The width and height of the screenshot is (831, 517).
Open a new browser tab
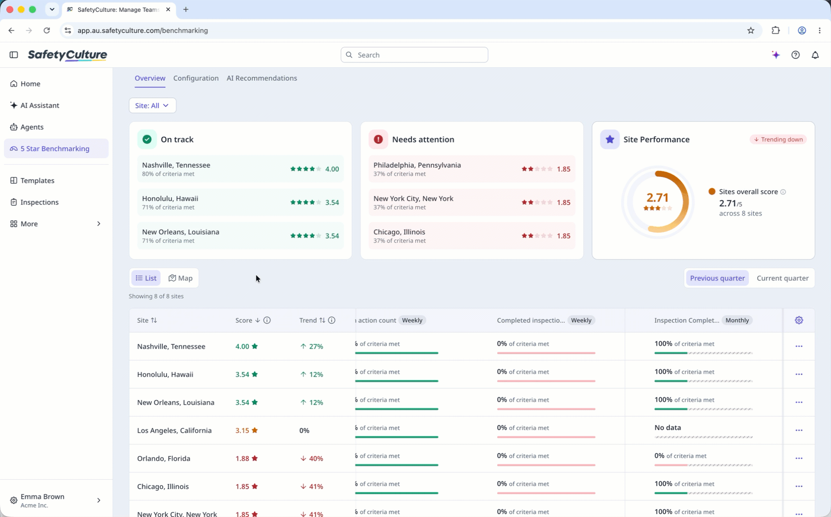click(x=186, y=9)
